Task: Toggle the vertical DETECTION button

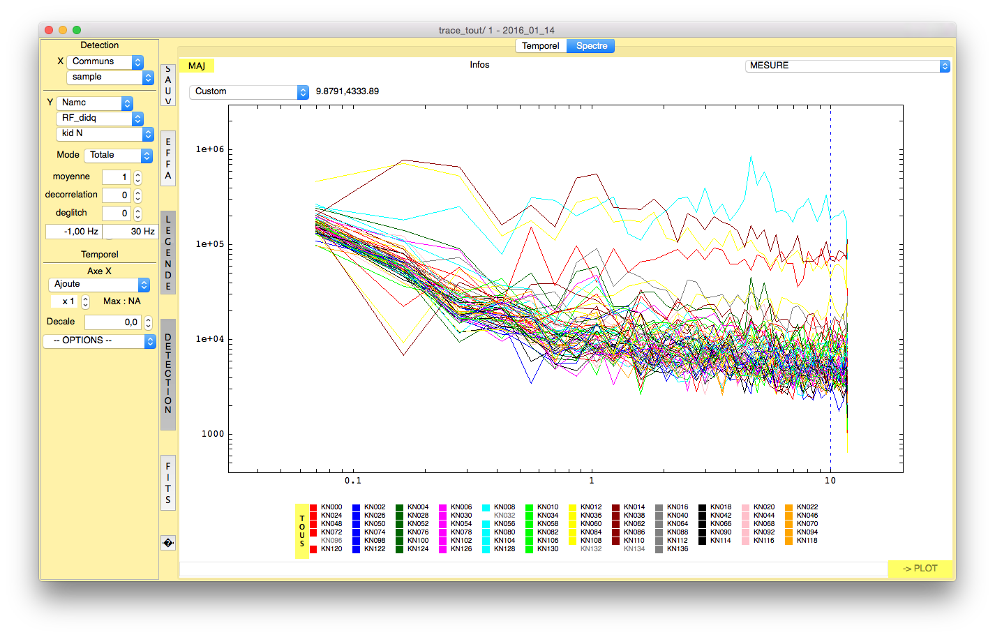Action: pos(168,374)
